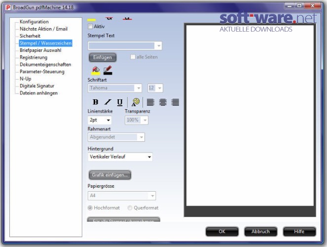Open Digitale Signatur section

coord(37,86)
